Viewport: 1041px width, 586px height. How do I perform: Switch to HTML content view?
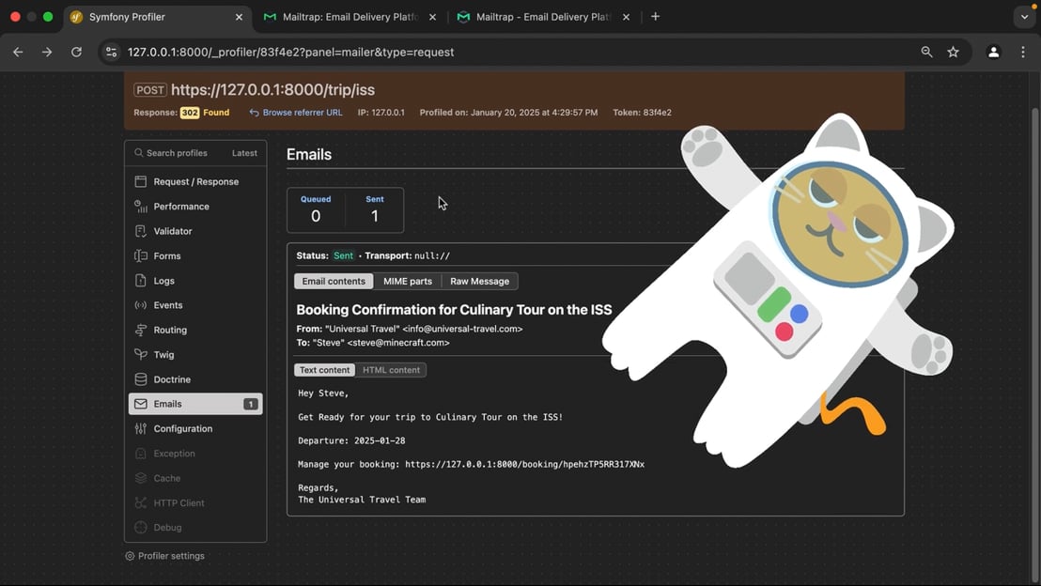(391, 370)
